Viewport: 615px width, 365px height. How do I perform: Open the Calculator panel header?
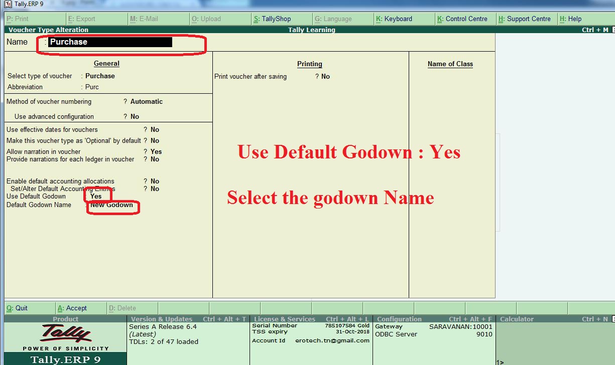pyautogui.click(x=555, y=319)
